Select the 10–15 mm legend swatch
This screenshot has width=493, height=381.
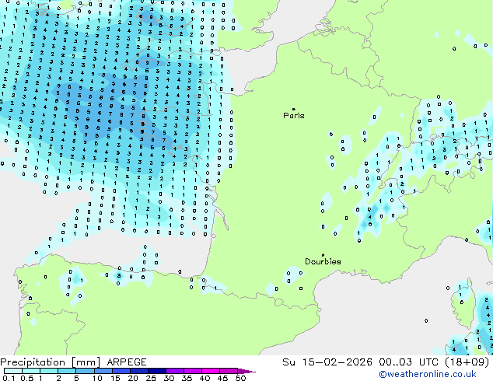[103, 371]
